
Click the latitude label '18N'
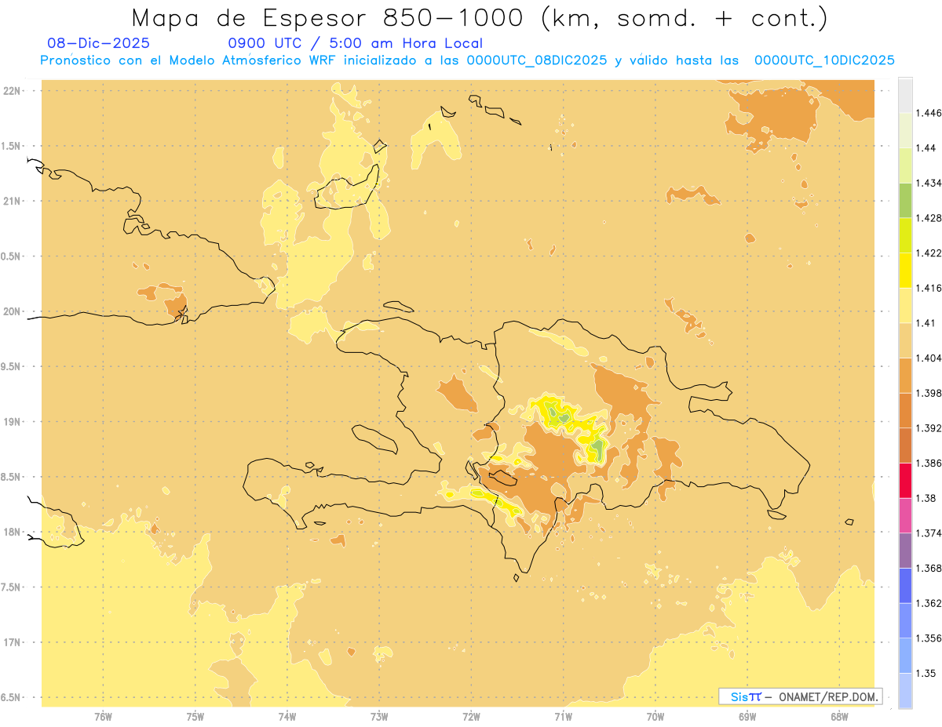click(11, 532)
